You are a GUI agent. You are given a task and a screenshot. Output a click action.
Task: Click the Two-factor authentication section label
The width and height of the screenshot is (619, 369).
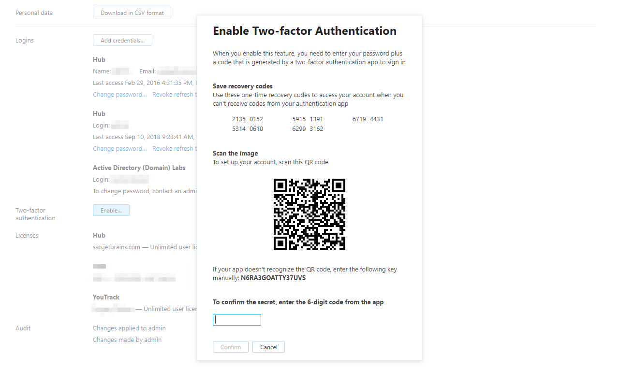(x=35, y=214)
